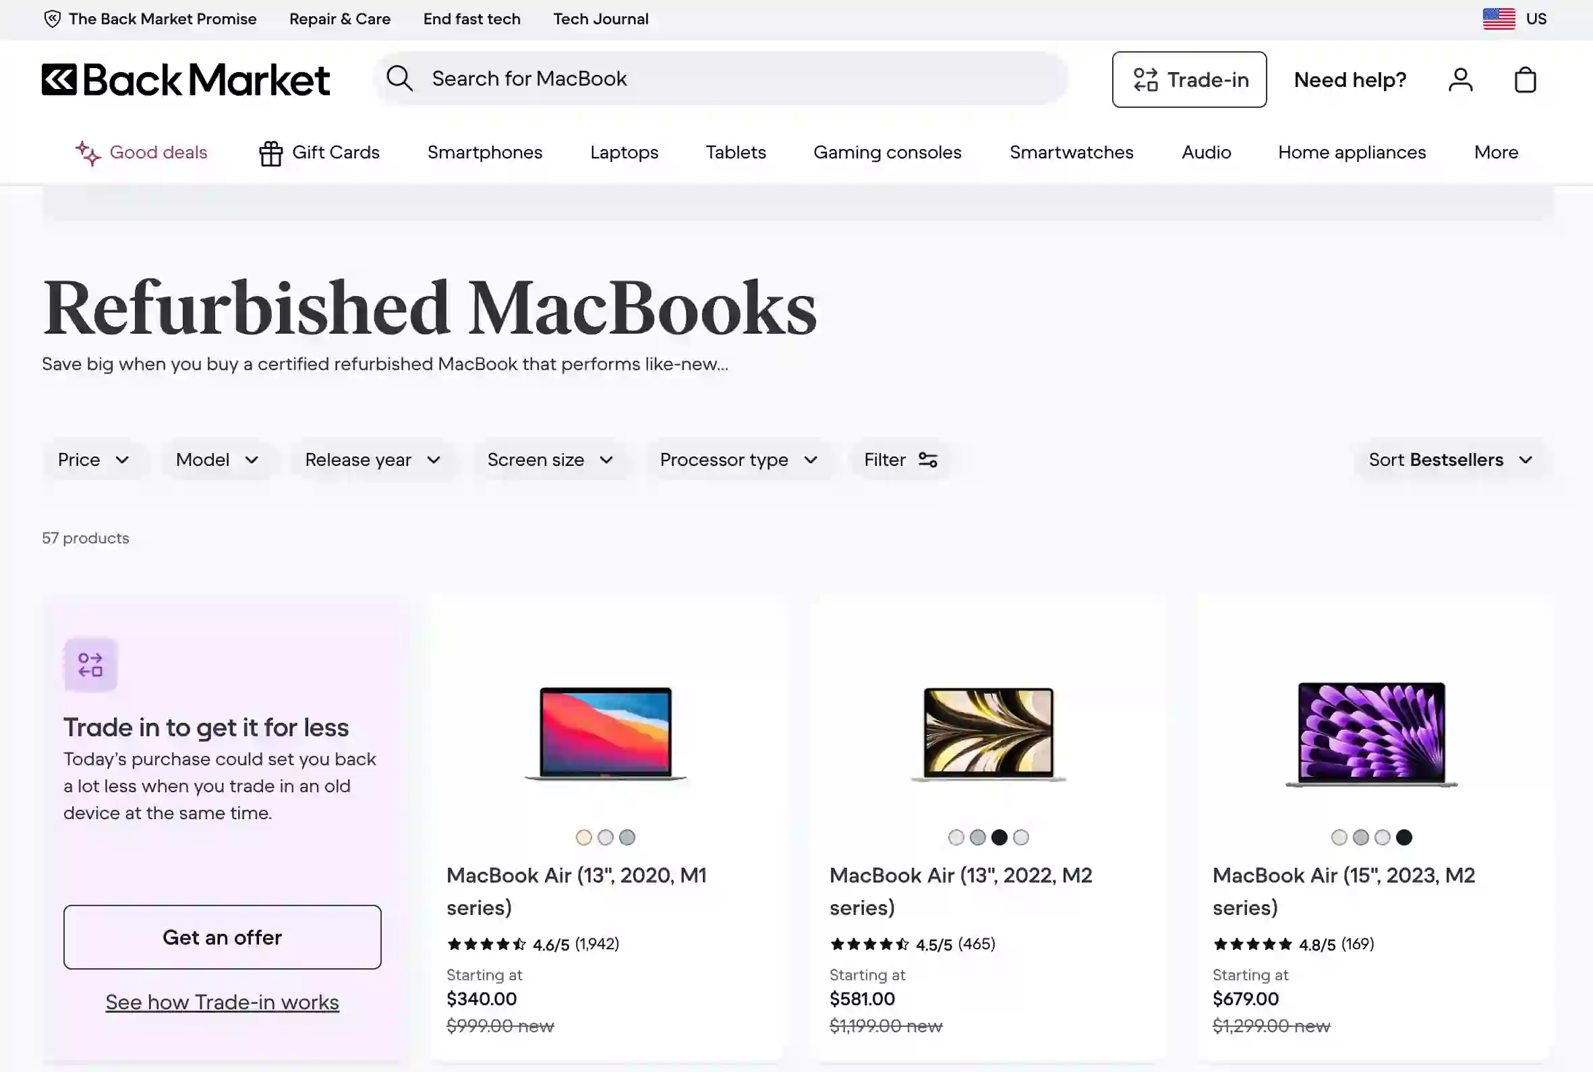Select the starlight color option on 2022 MacBook Air

pyautogui.click(x=956, y=837)
